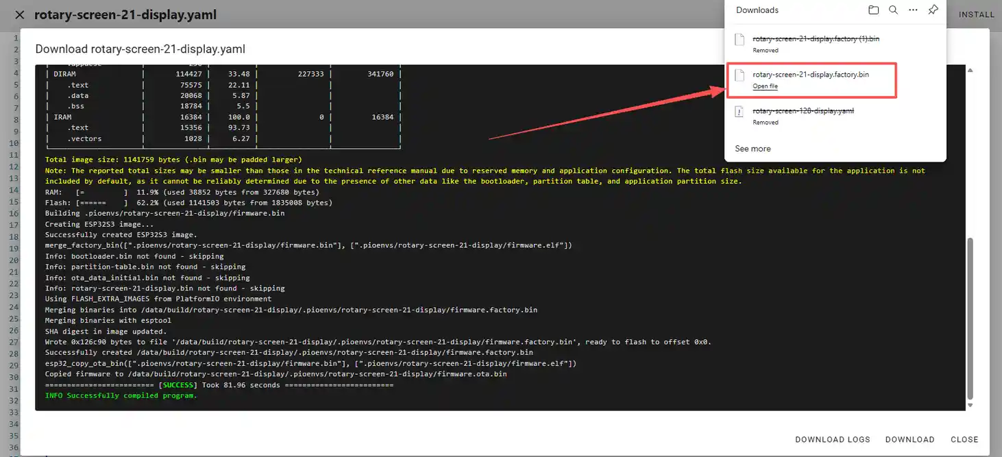Click the INSTALL button in top bar

click(976, 14)
